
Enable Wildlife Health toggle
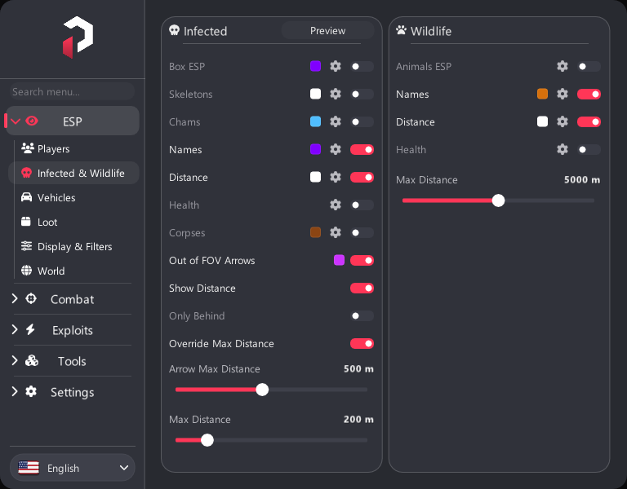pyautogui.click(x=589, y=149)
